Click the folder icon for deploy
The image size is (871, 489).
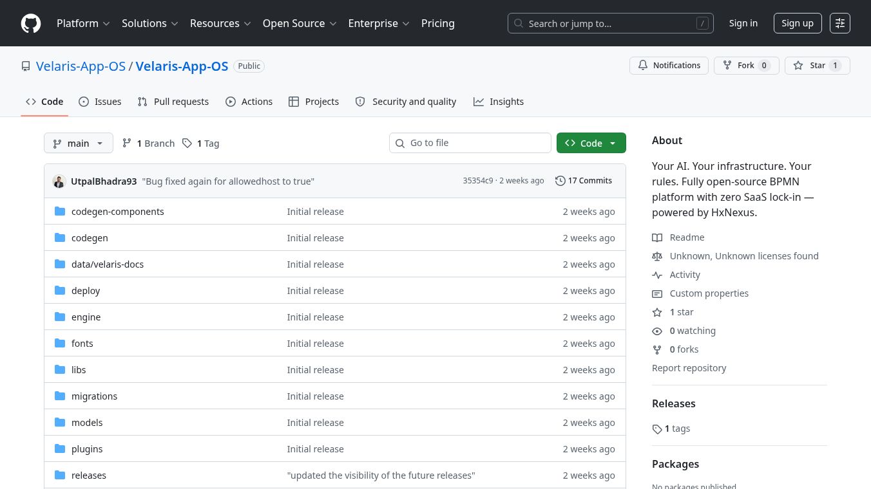60,290
